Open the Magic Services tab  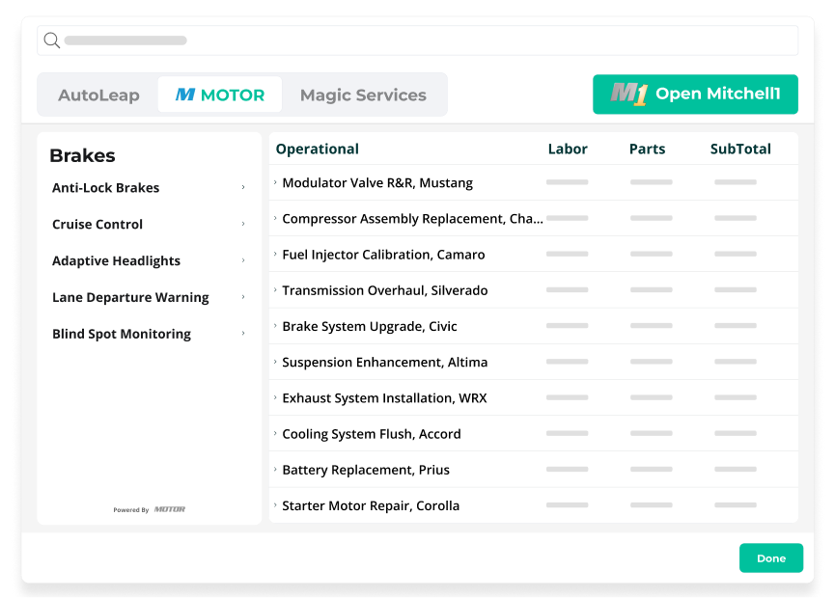[x=363, y=95]
